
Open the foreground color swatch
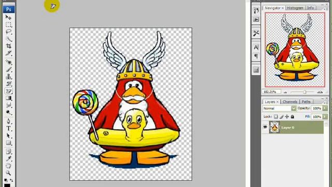[x=7, y=185]
